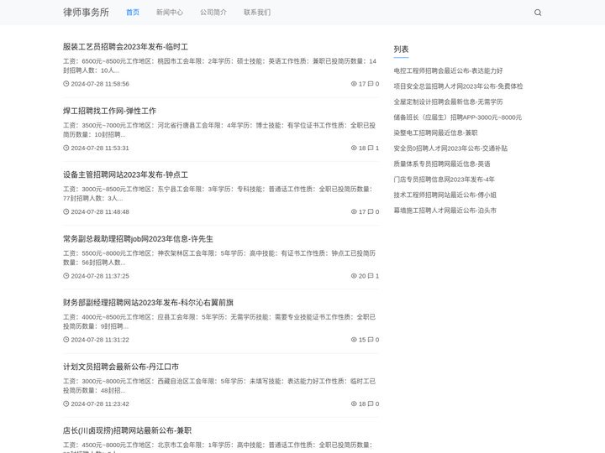Open 首页 navigation tab

(x=133, y=13)
